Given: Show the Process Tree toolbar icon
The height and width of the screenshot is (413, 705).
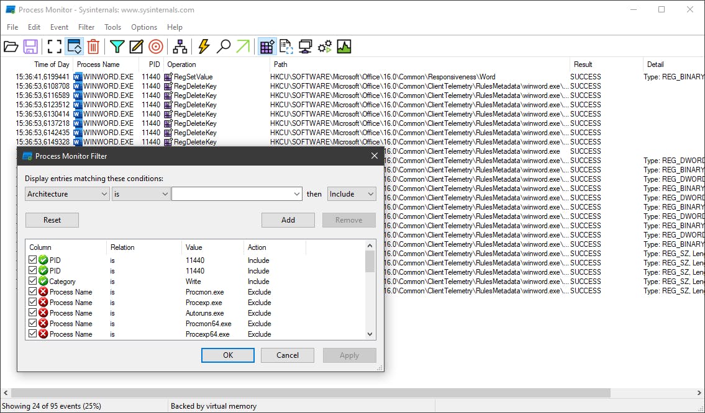Looking at the screenshot, I should coord(180,47).
